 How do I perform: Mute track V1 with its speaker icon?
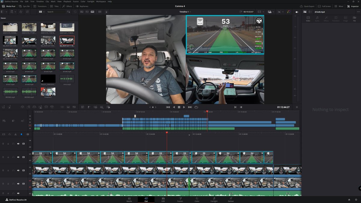tap(18, 184)
